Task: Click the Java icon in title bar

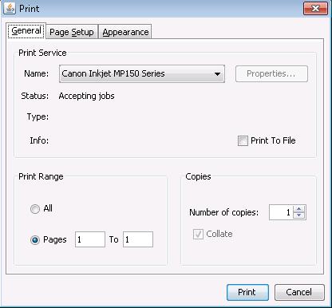Action: click(x=10, y=8)
